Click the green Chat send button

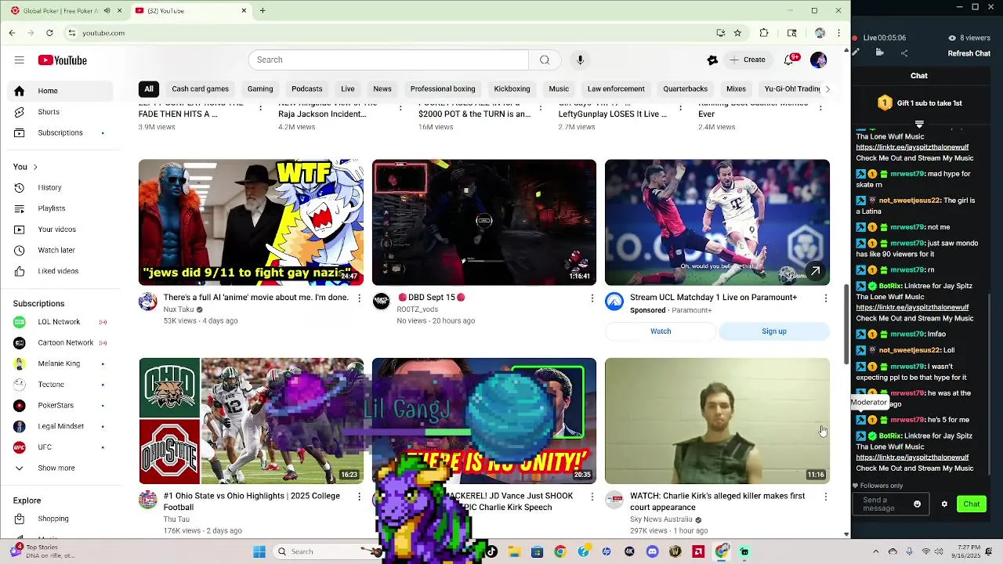tap(971, 504)
